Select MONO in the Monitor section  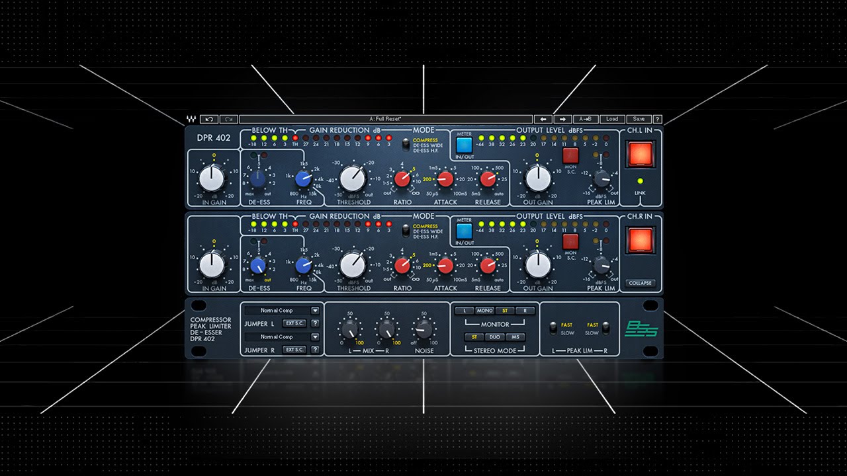tap(485, 311)
